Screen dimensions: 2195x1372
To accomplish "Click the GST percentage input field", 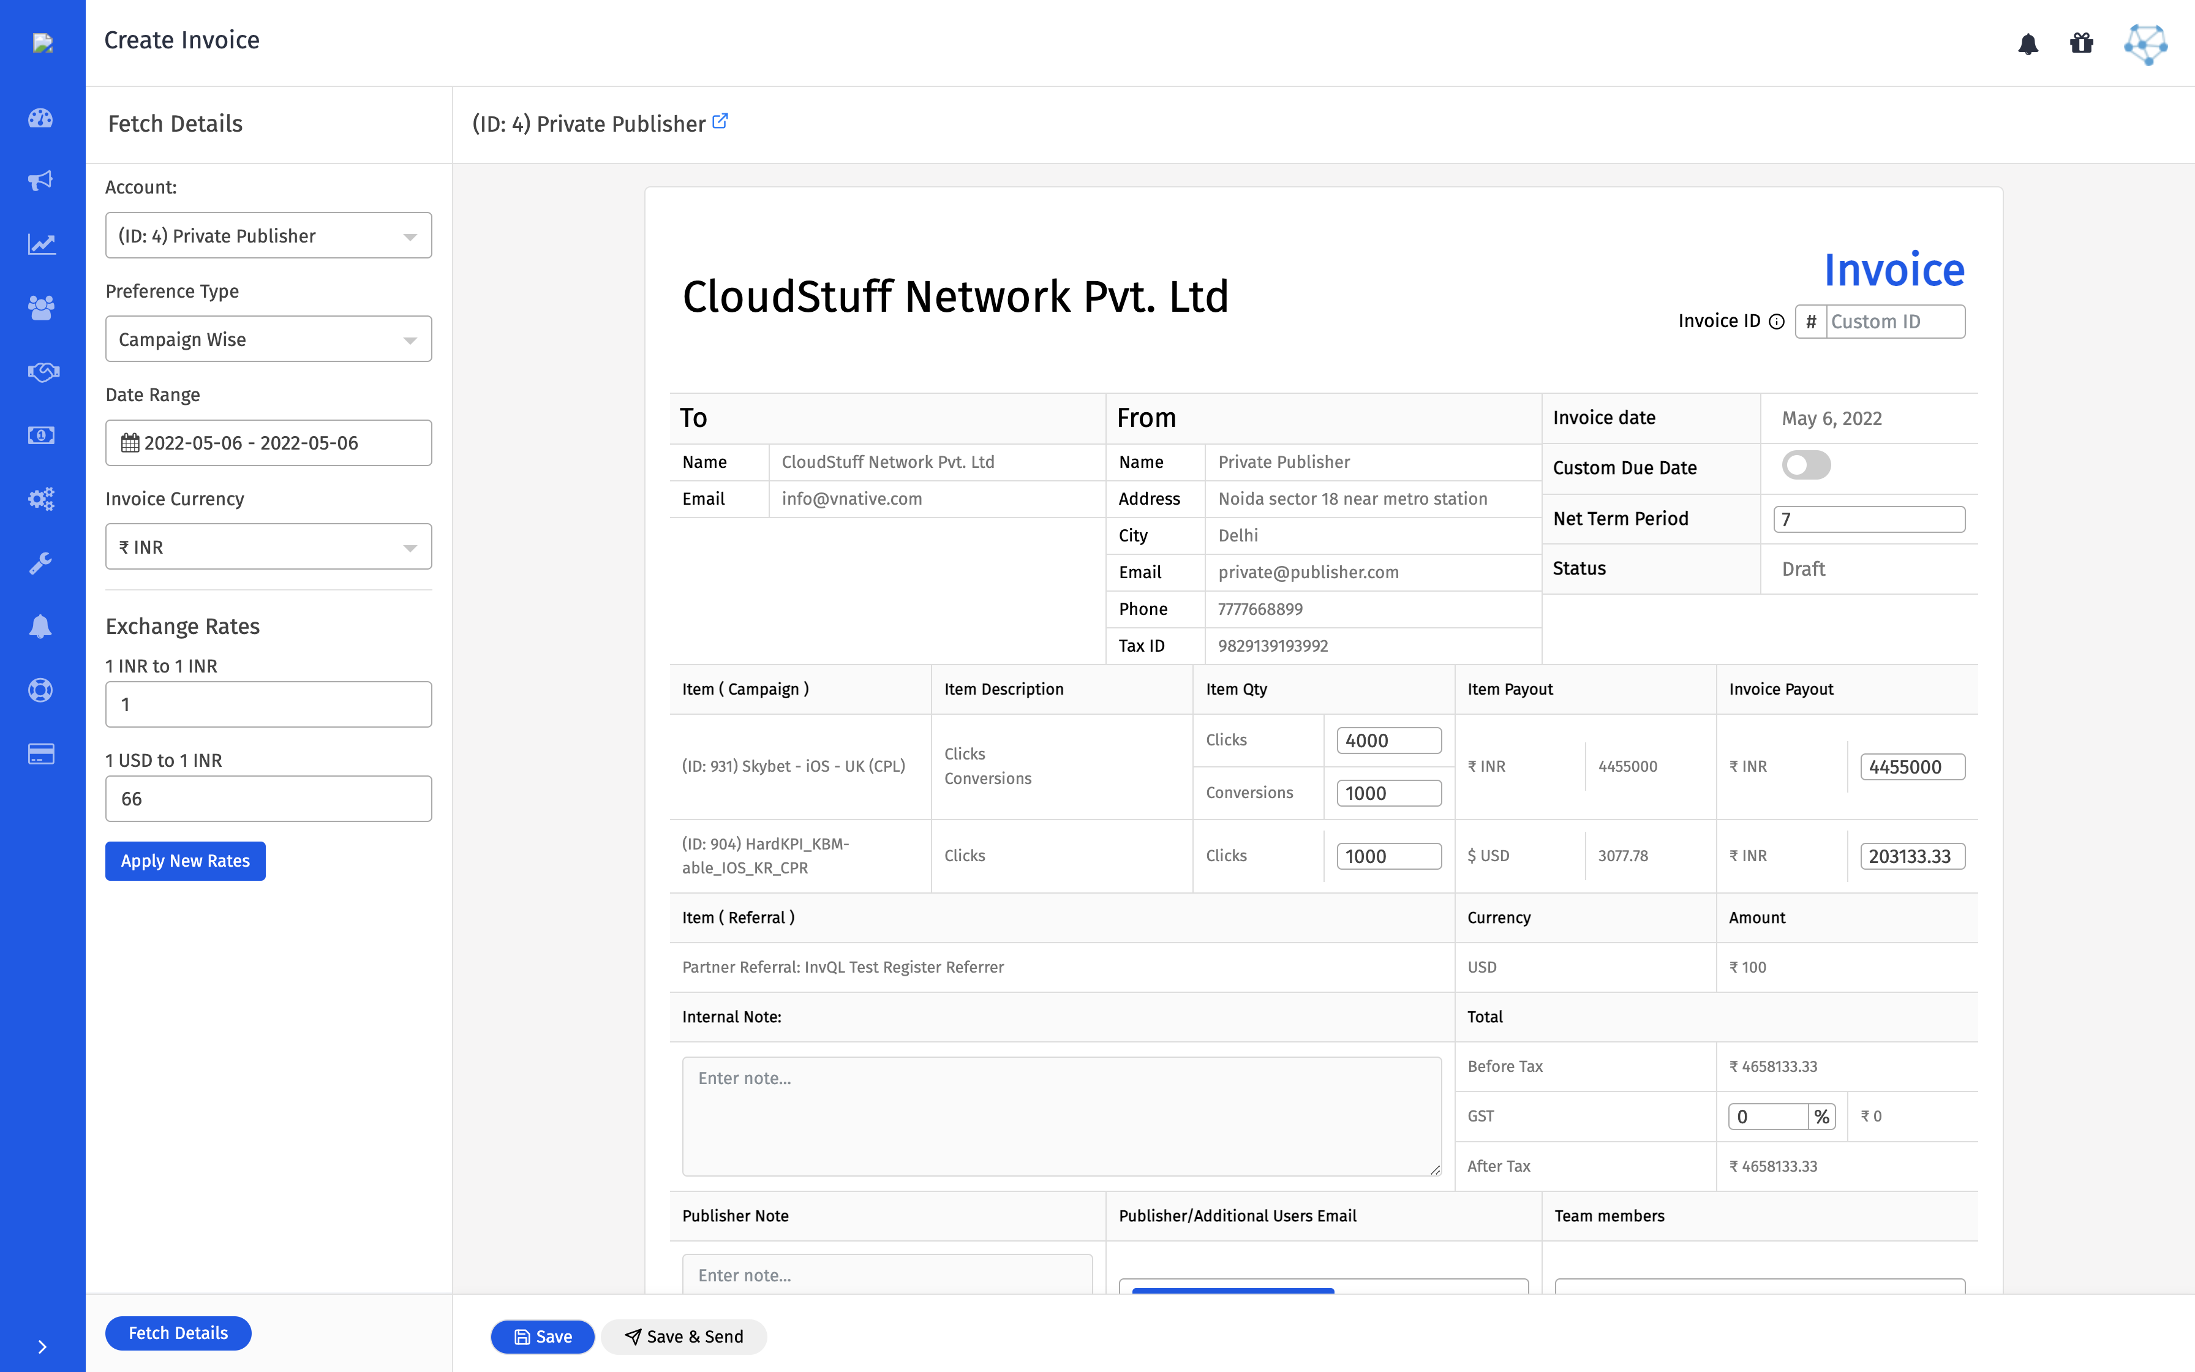I will [x=1769, y=1116].
